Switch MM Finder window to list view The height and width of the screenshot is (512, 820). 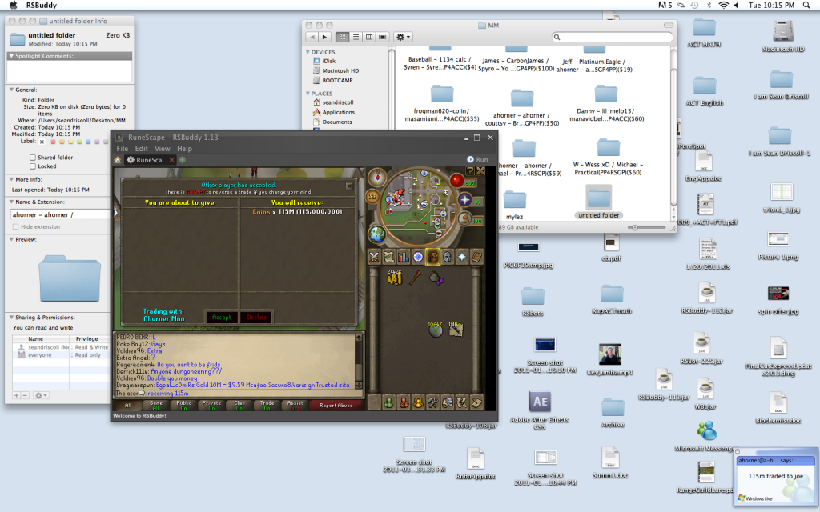point(356,37)
